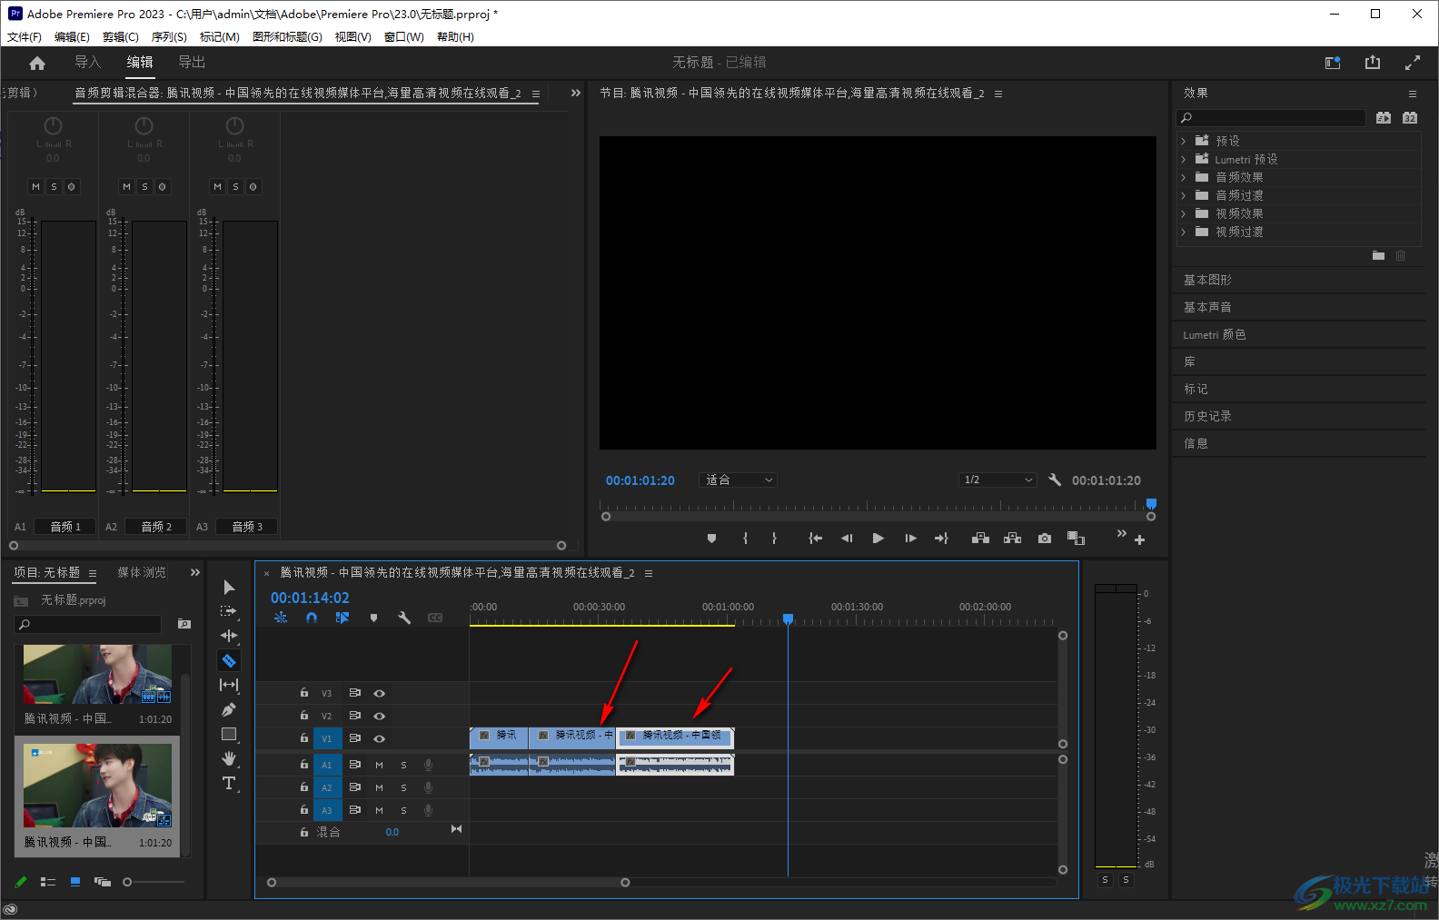This screenshot has height=920, width=1439.
Task: Open program monitor settings wrench
Action: (x=1055, y=480)
